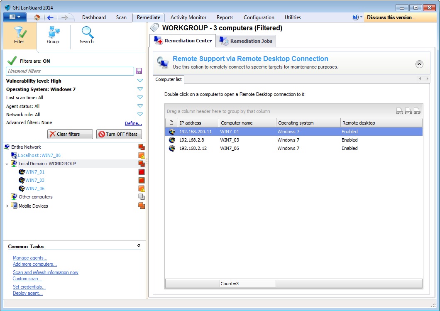
Task: Switch to the Remediation Jobs tab
Action: [x=246, y=41]
